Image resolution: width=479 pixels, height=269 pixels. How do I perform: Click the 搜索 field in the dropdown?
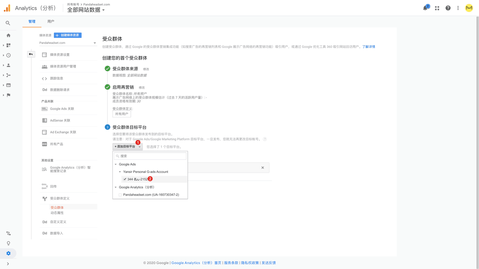pyautogui.click(x=150, y=156)
